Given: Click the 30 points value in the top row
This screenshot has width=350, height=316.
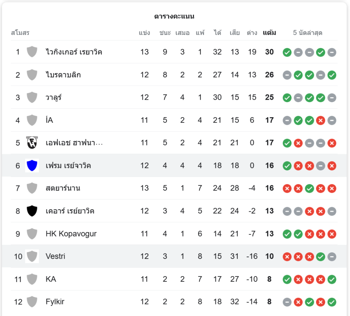Looking at the screenshot, I should pyautogui.click(x=269, y=52).
